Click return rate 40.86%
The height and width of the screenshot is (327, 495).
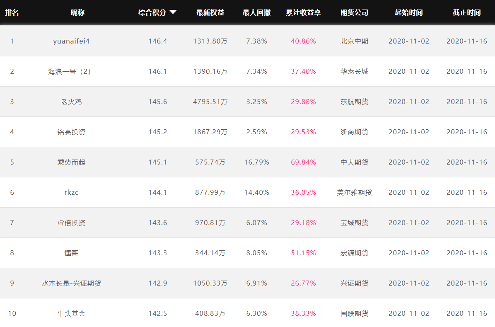coord(303,41)
